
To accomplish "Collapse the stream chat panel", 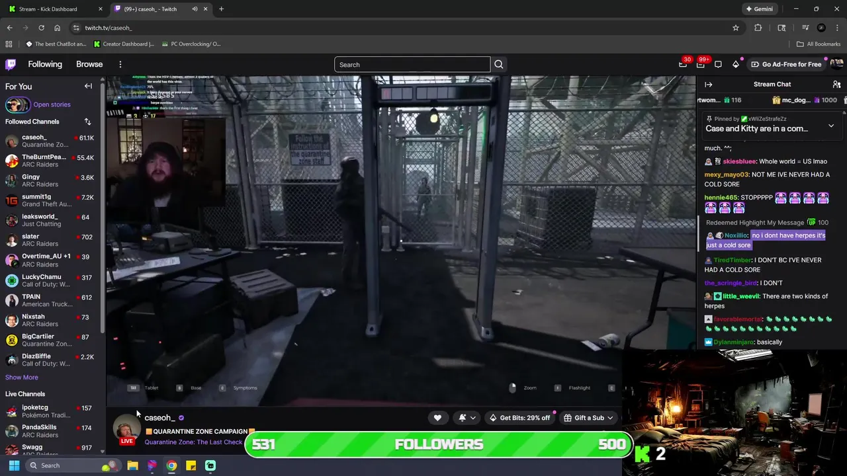I will (708, 85).
